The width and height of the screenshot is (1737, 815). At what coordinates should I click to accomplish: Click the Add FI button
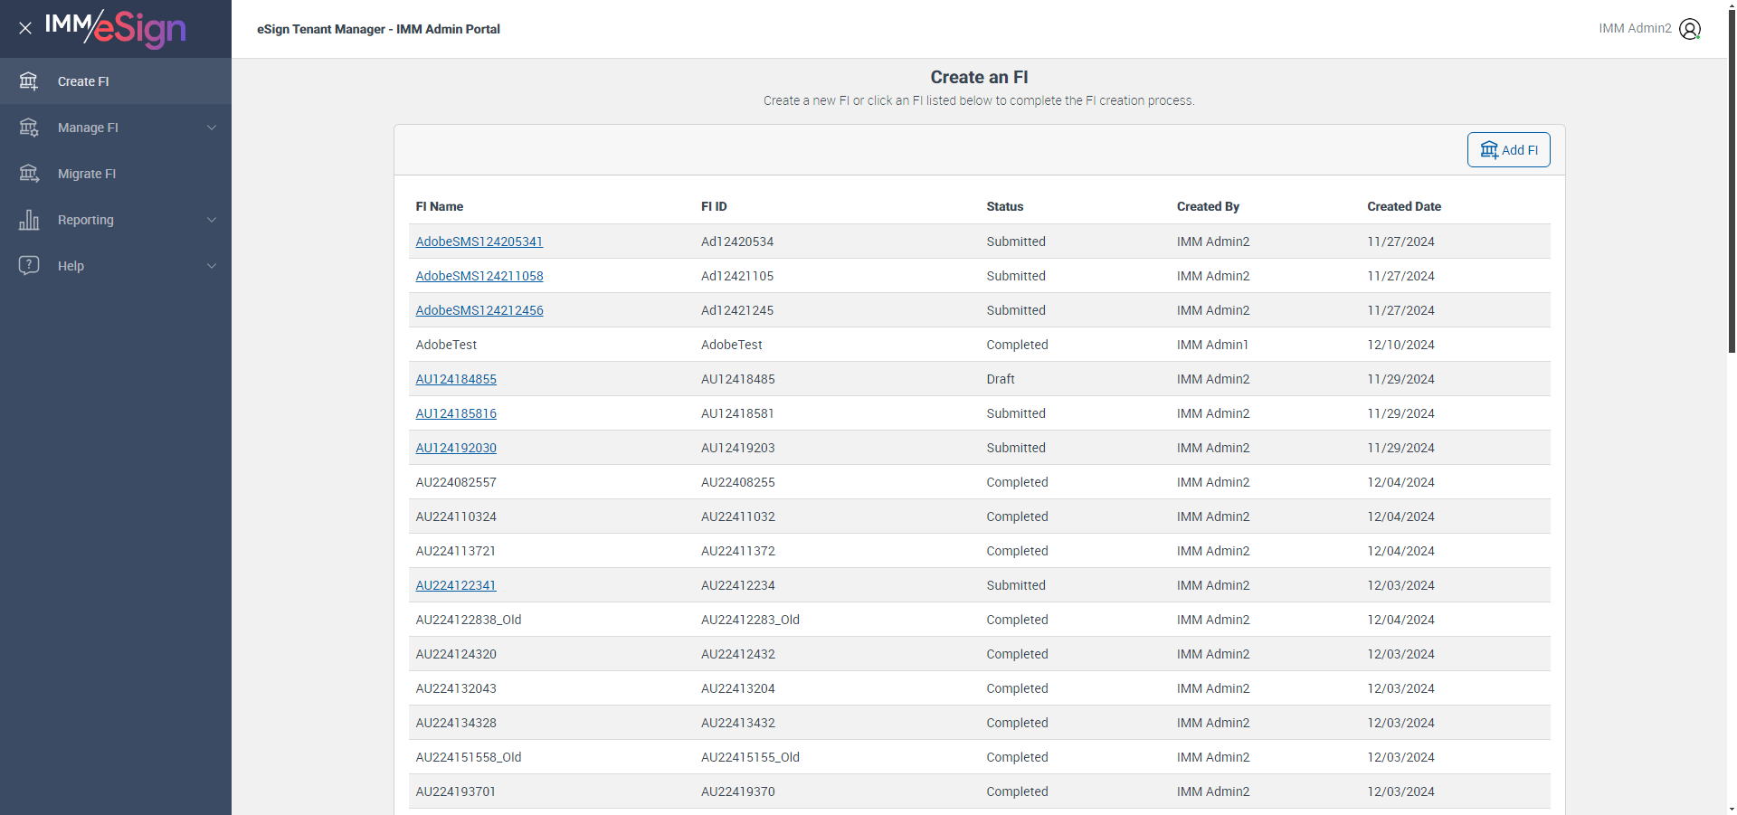pos(1508,150)
